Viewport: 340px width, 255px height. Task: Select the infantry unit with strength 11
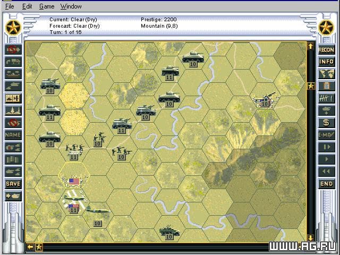click(74, 151)
